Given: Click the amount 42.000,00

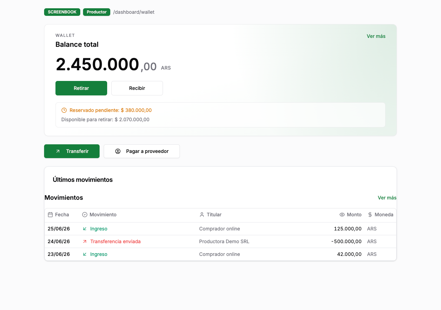Looking at the screenshot, I should (349, 254).
